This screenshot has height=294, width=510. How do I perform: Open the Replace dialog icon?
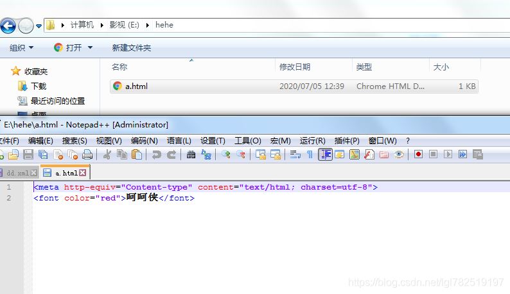pos(206,154)
